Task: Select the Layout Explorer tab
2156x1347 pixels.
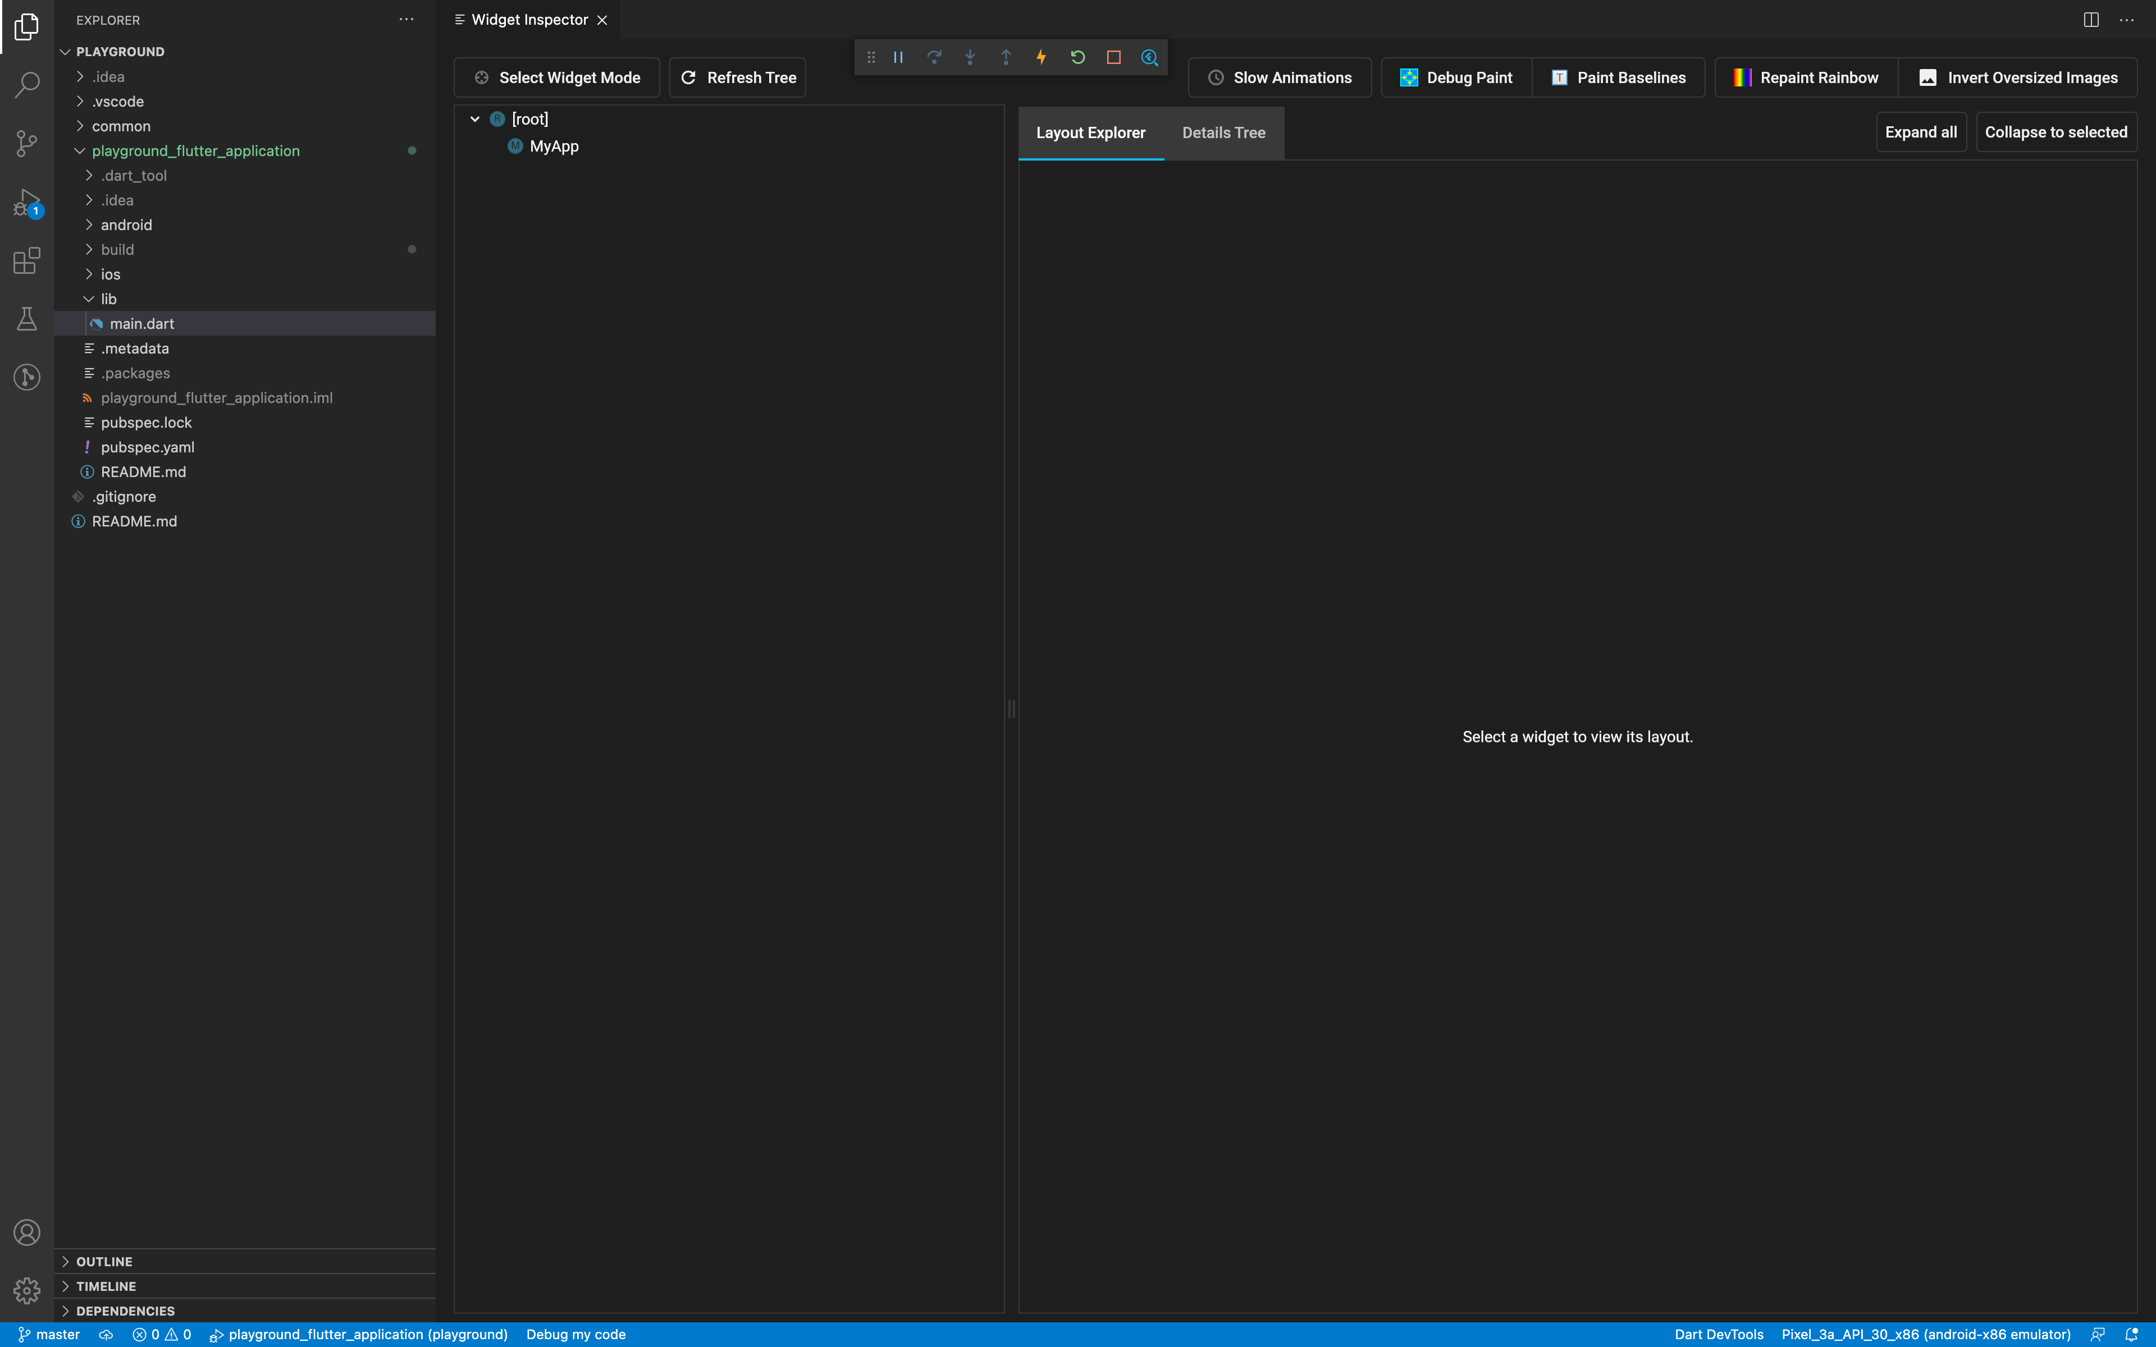Action: pyautogui.click(x=1090, y=133)
